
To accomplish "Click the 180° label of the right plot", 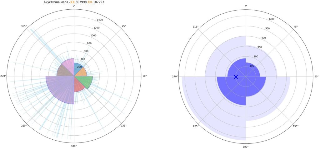I will coord(246,147).
